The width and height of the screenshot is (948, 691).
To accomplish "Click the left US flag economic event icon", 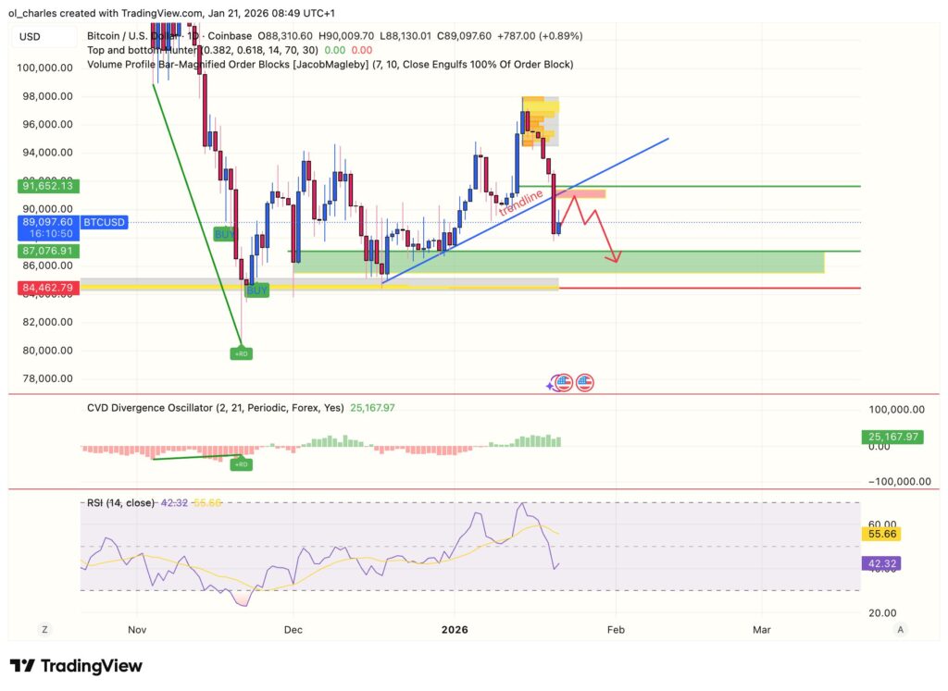I will point(565,382).
